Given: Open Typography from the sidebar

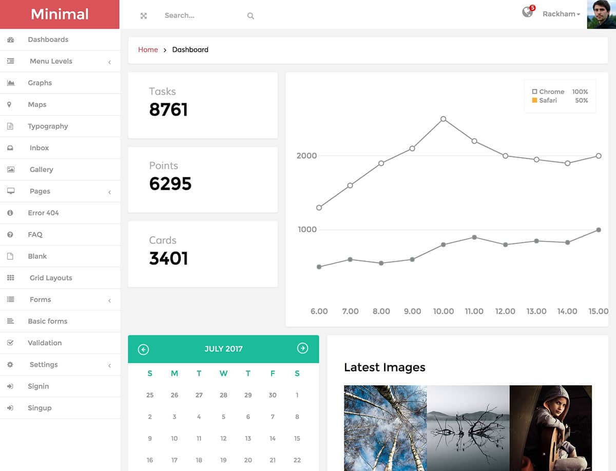Looking at the screenshot, I should 48,126.
